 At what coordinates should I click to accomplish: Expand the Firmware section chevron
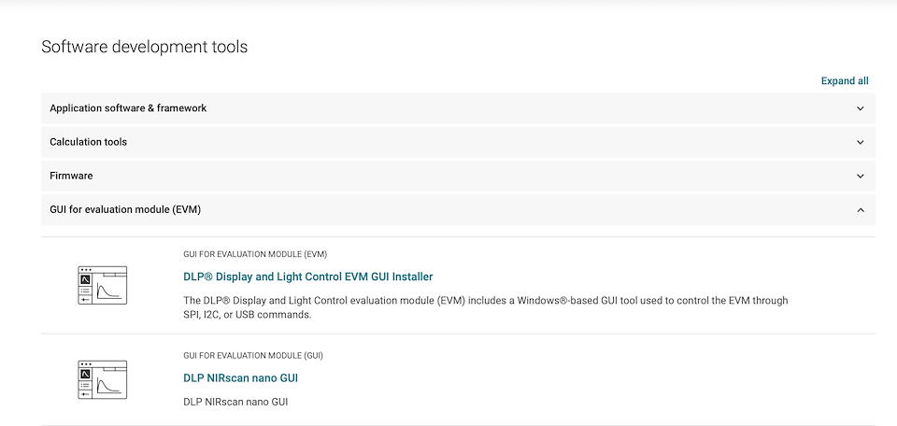point(861,176)
